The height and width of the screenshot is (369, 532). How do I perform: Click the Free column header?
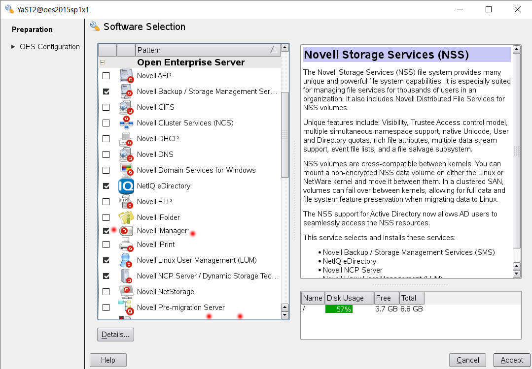tap(387, 298)
